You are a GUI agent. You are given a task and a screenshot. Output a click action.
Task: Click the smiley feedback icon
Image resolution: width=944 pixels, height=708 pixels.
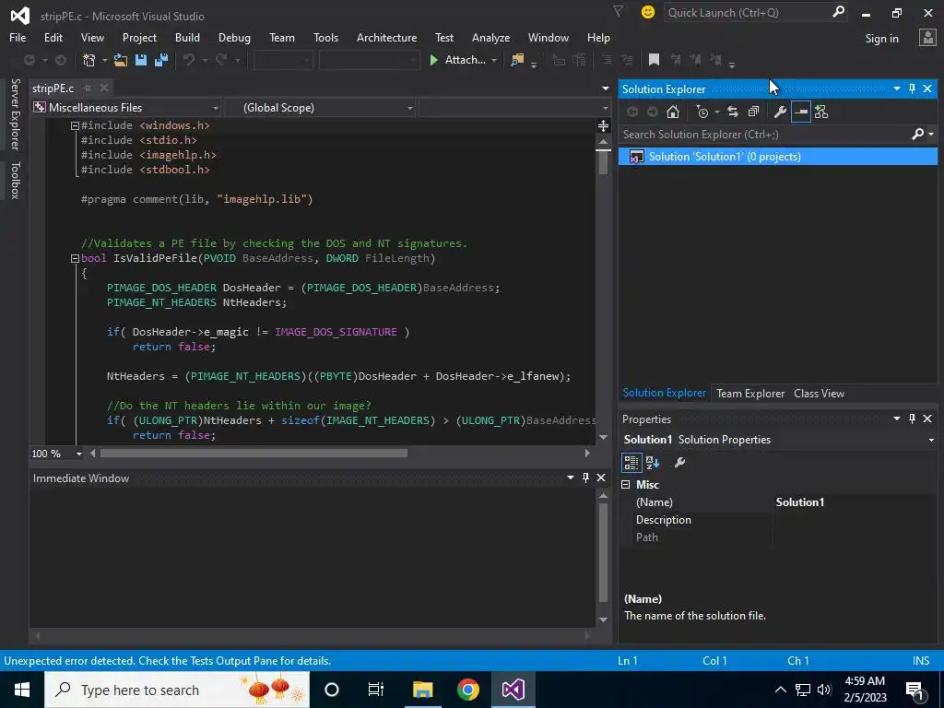tap(648, 12)
